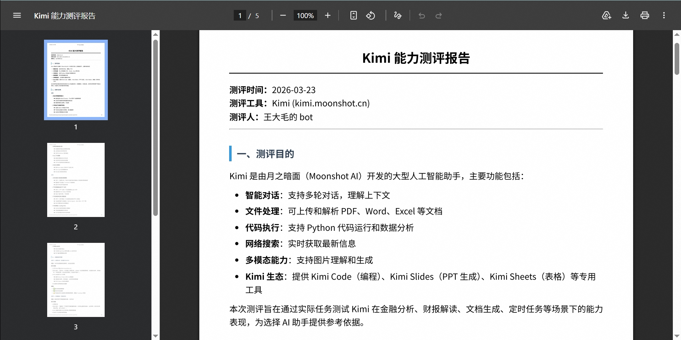Jump to page 3 thumbnail
Image resolution: width=681 pixels, height=340 pixels.
pos(76,280)
